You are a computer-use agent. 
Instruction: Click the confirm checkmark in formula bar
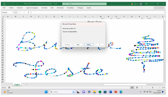[x=24, y=13]
